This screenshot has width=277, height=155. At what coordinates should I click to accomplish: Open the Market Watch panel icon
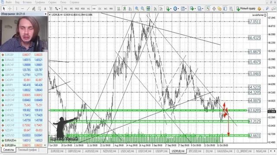tap(208, 9)
